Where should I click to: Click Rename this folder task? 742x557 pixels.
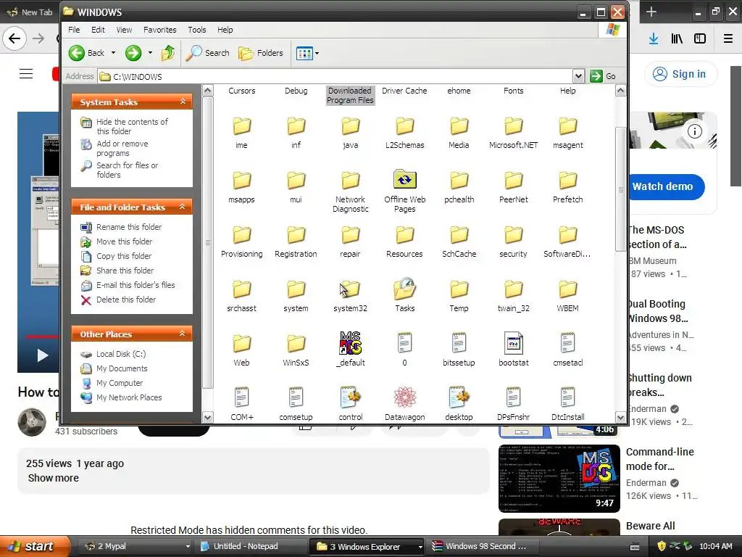122,227
